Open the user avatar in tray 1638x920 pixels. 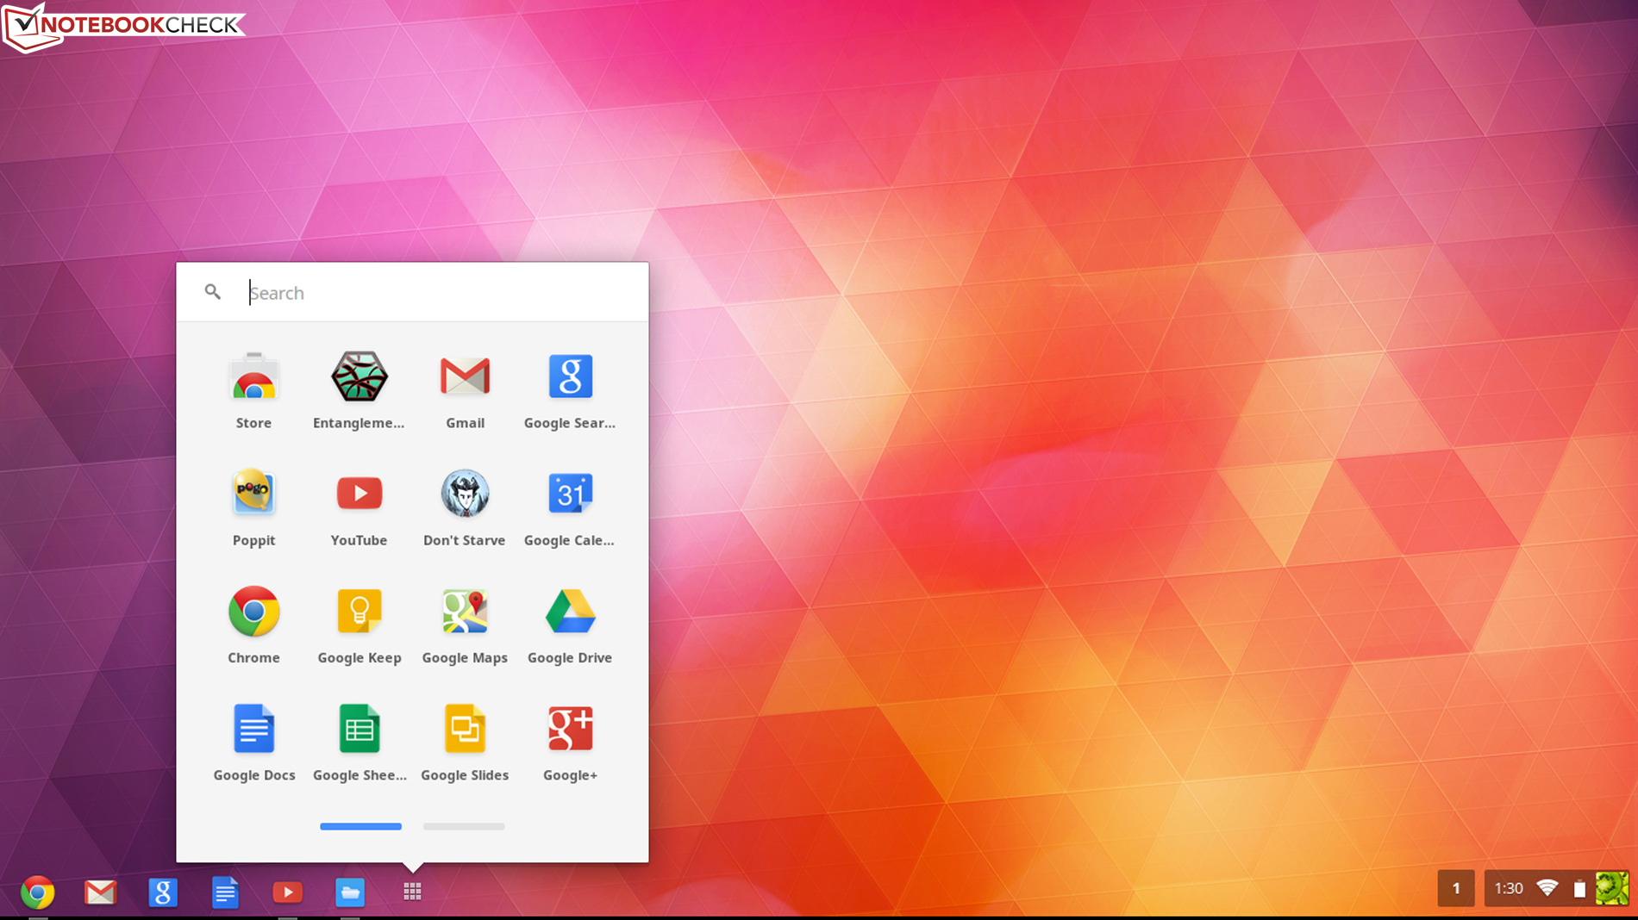click(1611, 888)
